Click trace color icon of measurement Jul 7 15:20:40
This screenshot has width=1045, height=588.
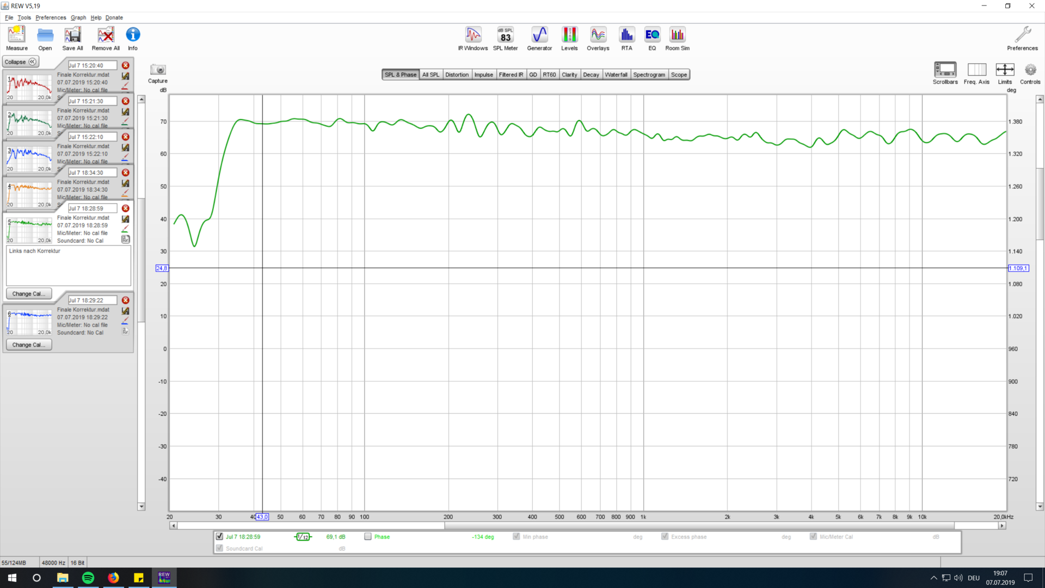click(x=125, y=86)
